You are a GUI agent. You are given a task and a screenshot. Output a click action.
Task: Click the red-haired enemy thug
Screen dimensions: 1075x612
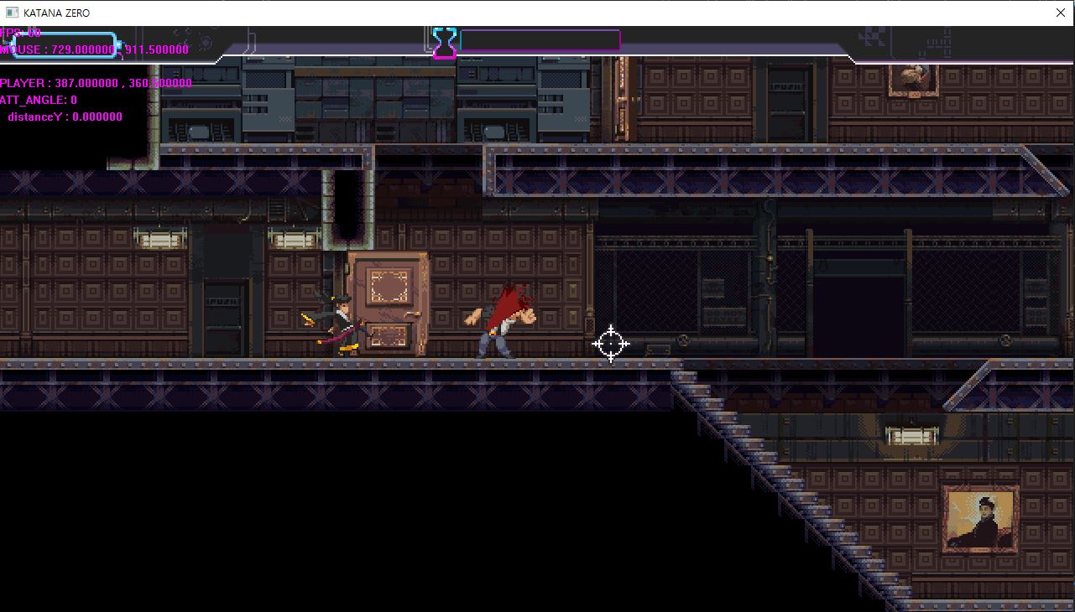coord(503,321)
